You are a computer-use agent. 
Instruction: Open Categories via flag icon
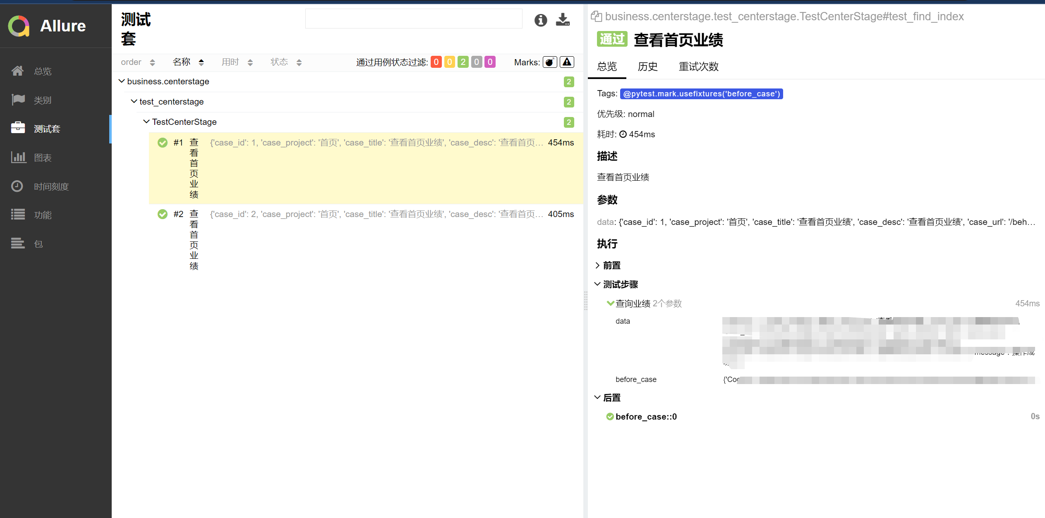click(x=17, y=100)
